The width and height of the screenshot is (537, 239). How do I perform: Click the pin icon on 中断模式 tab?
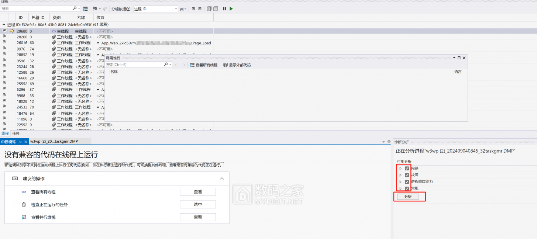[x=20, y=142]
